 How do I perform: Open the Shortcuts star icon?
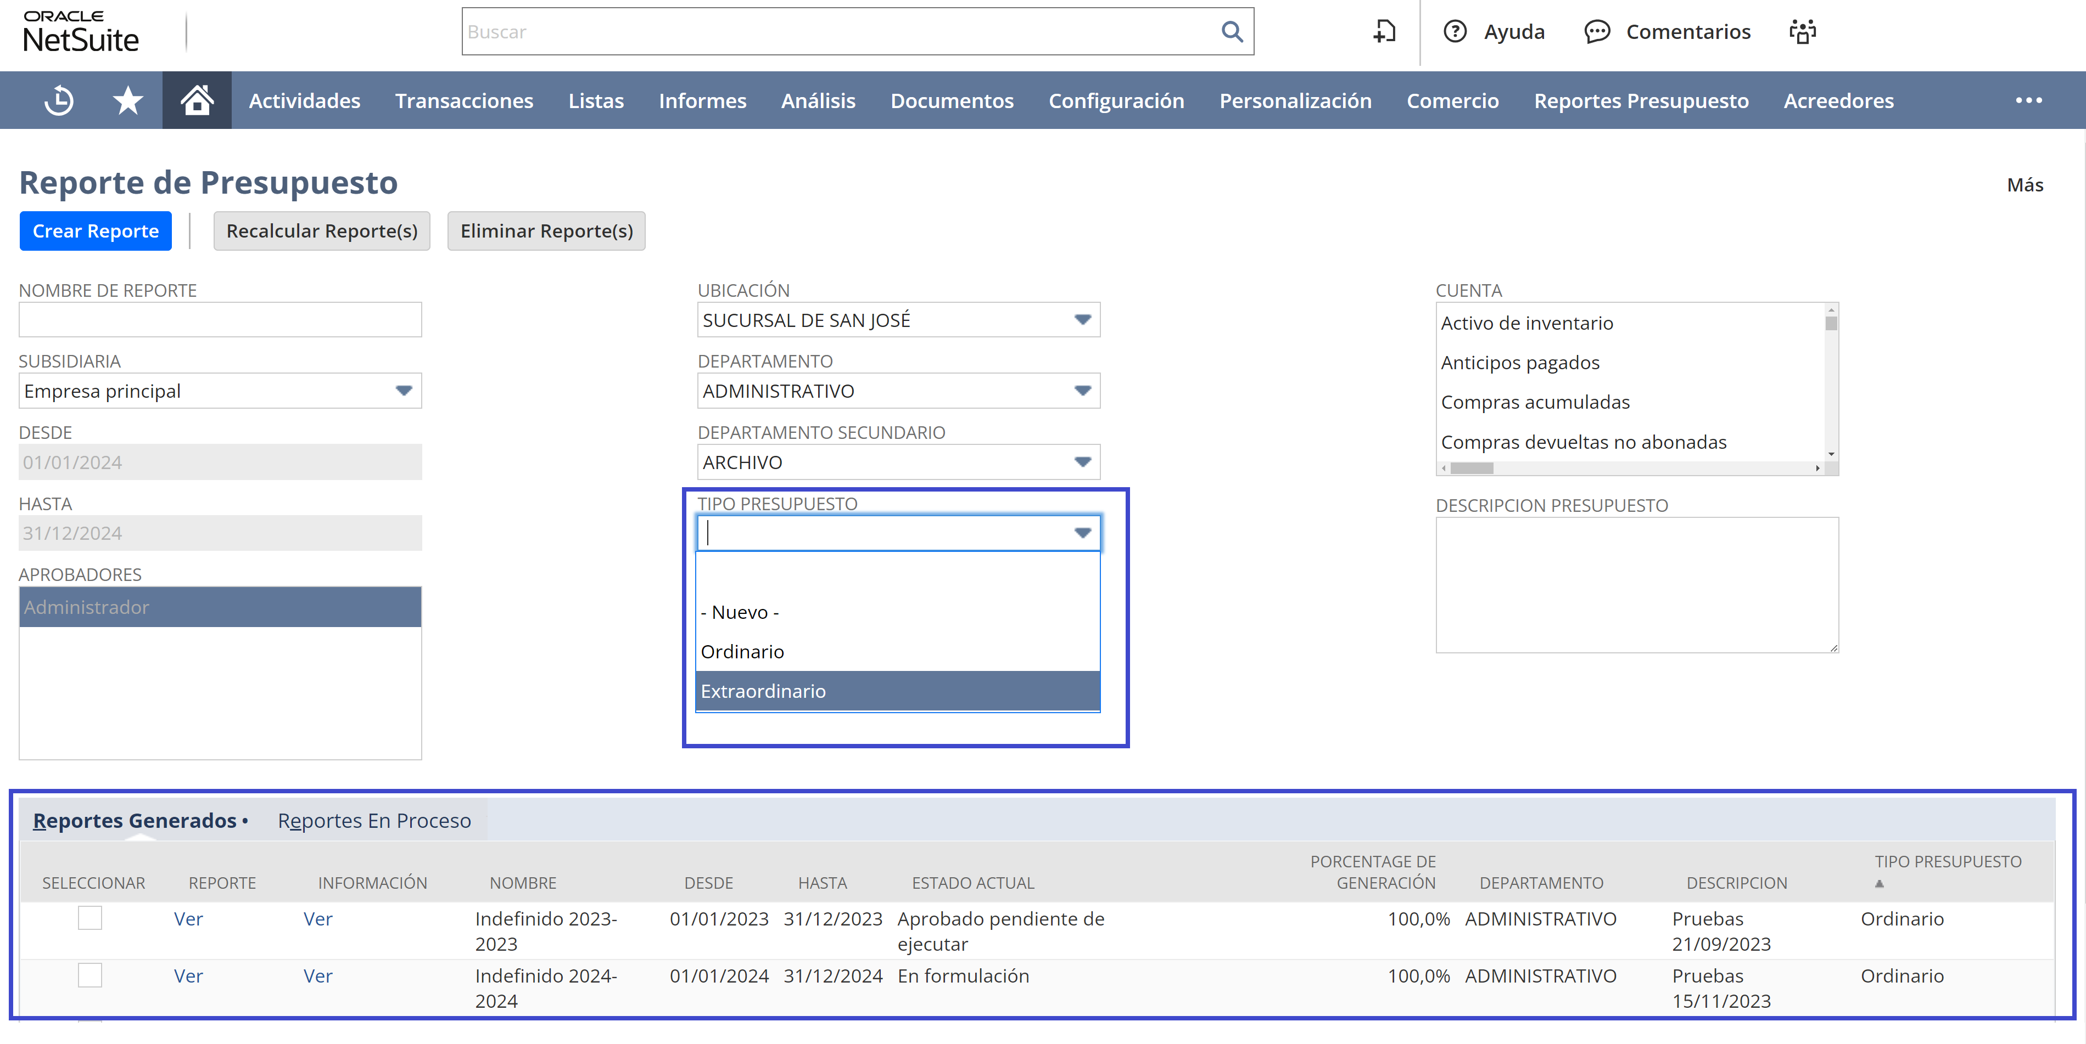coord(128,100)
